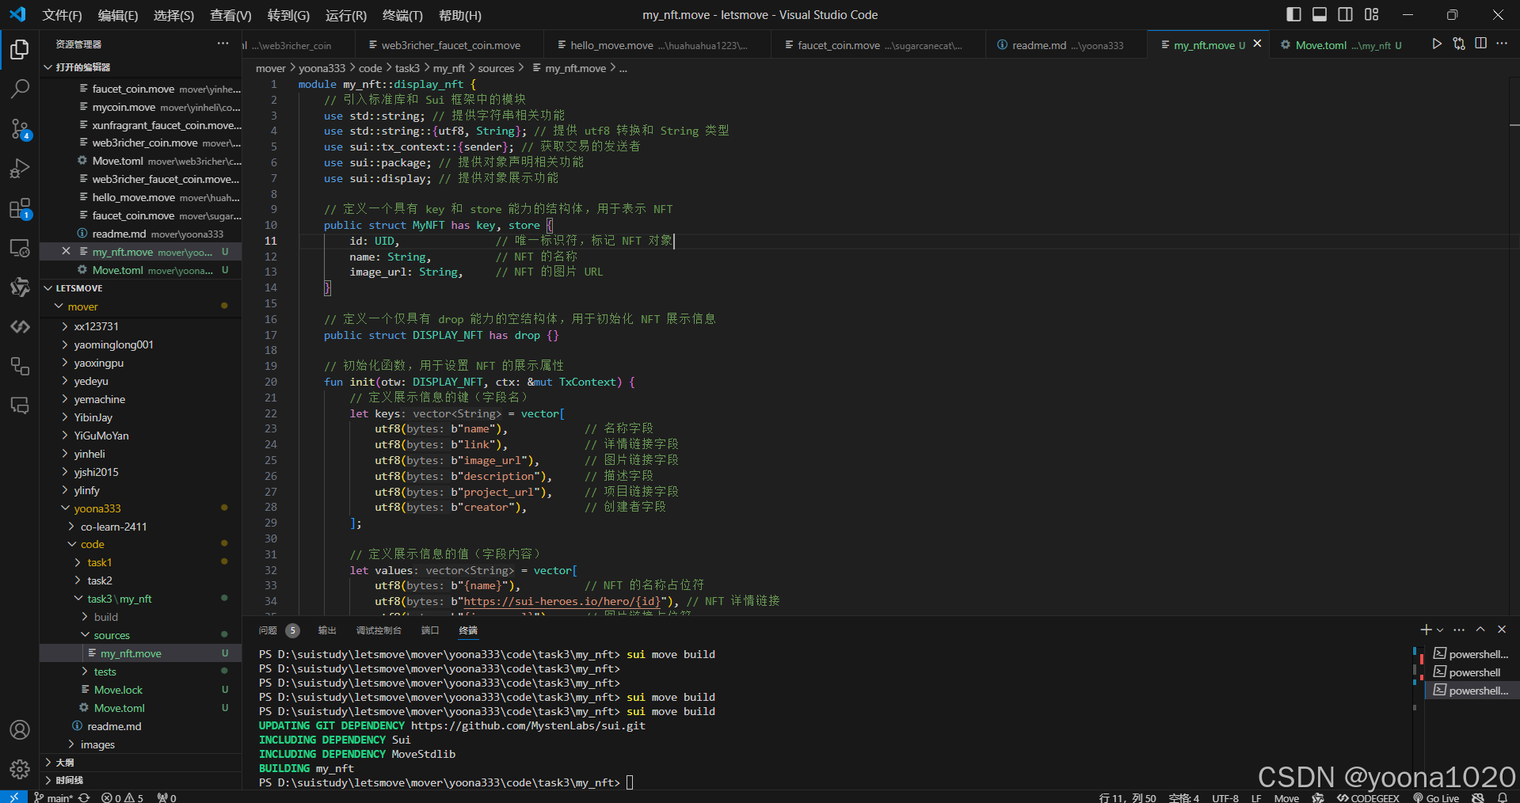Close my_nft.move in open editors list

66,251
